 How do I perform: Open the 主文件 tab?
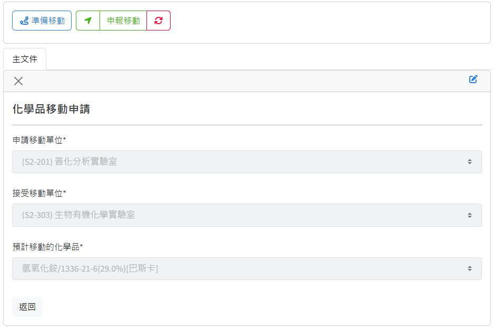[25, 59]
